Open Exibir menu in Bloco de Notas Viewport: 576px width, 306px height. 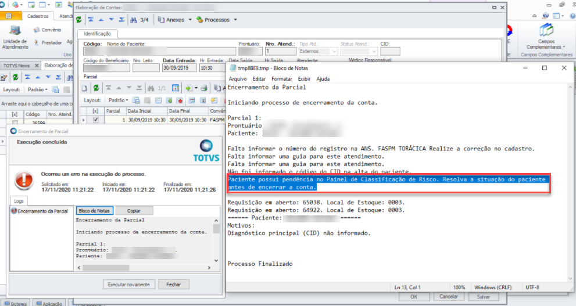coord(304,79)
